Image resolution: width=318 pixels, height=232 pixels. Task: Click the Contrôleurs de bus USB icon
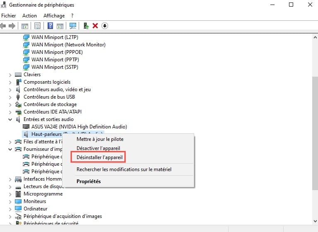pos(18,97)
